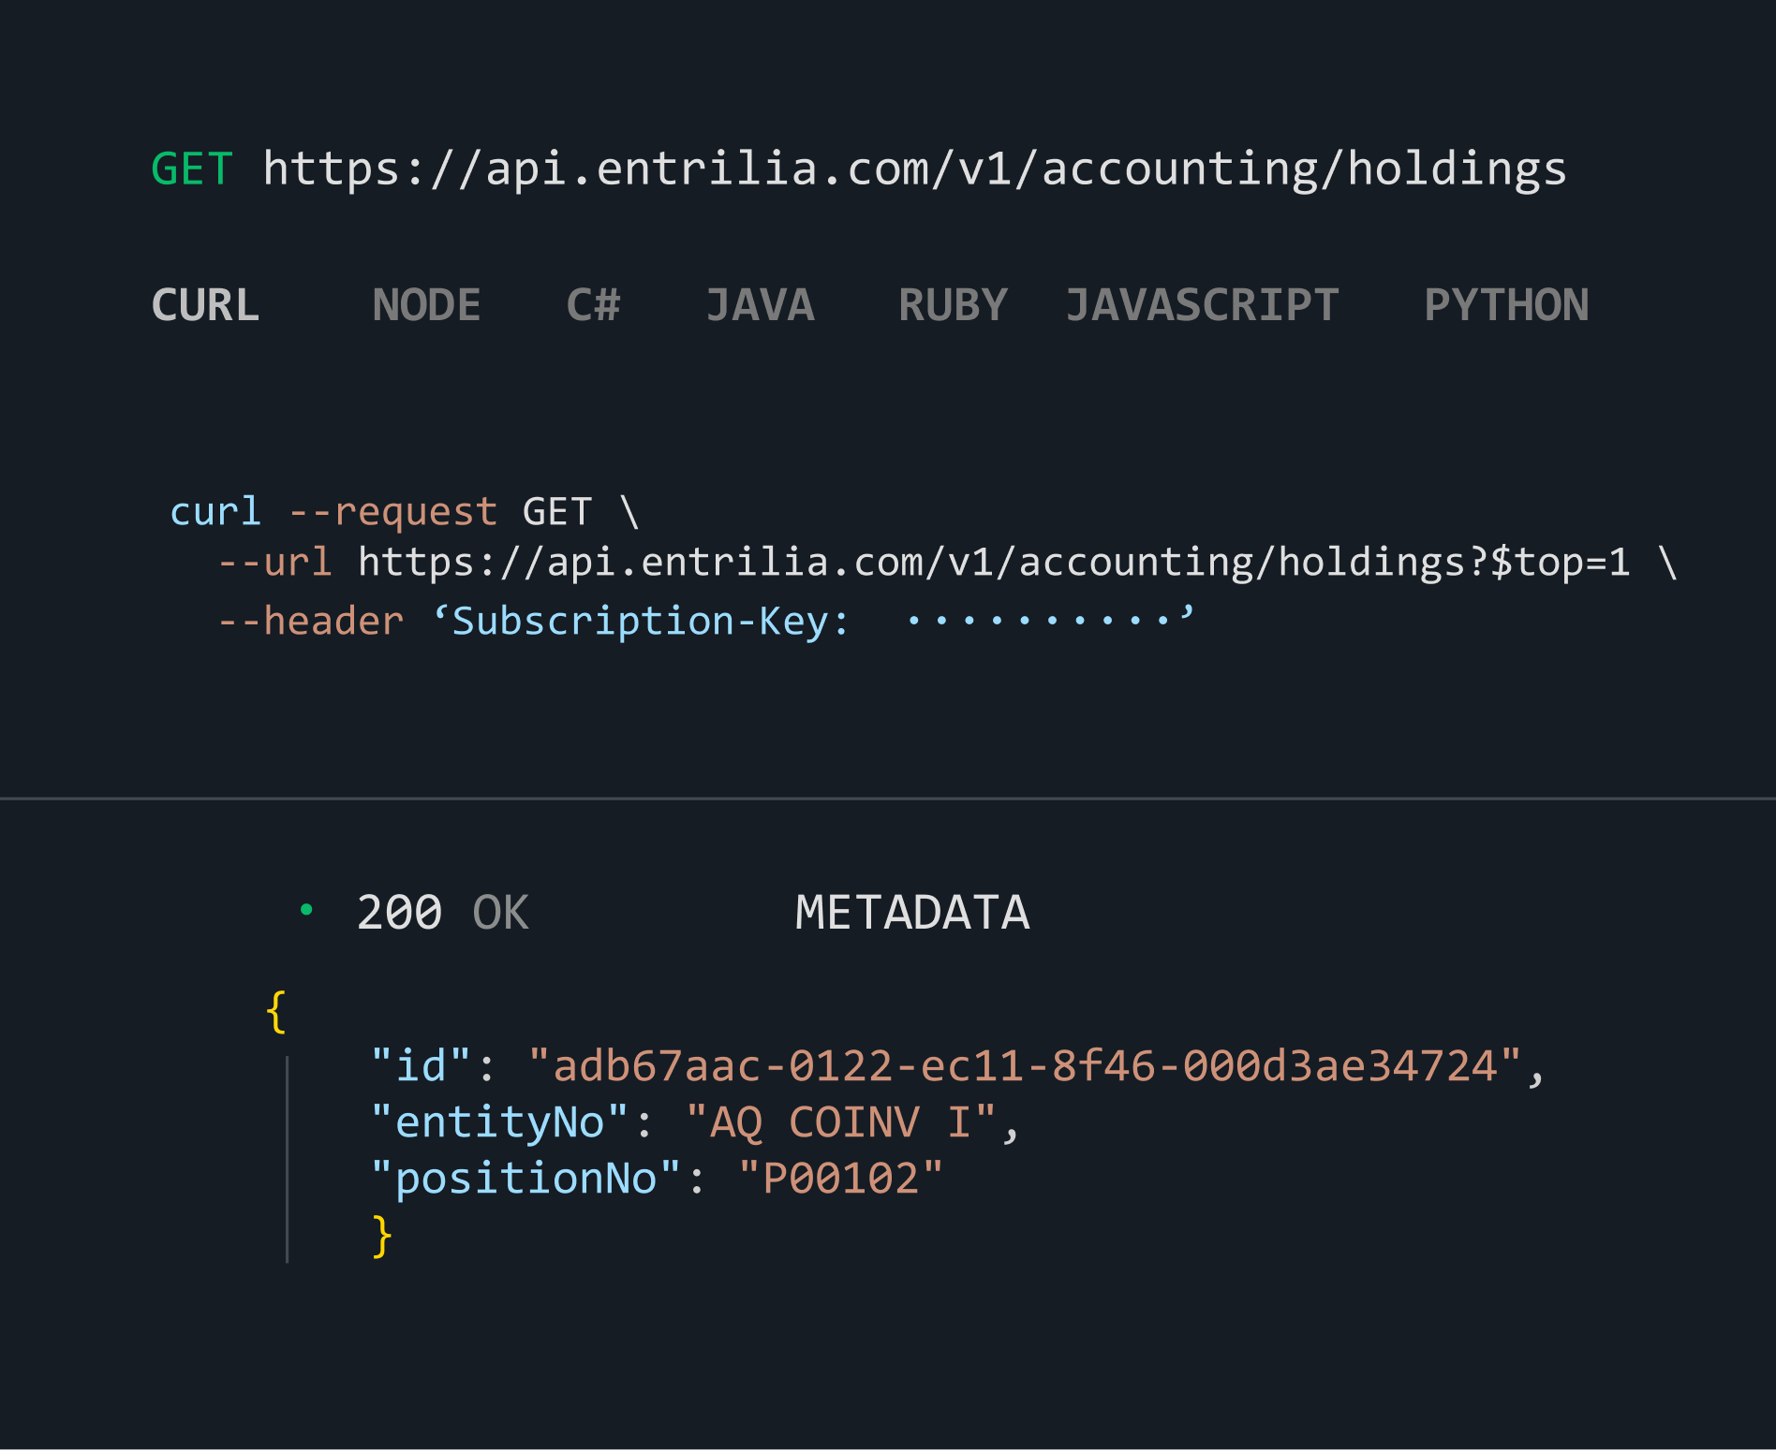Click the --url request URL with $top=1
The height and width of the screenshot is (1451, 1776).
[993, 563]
